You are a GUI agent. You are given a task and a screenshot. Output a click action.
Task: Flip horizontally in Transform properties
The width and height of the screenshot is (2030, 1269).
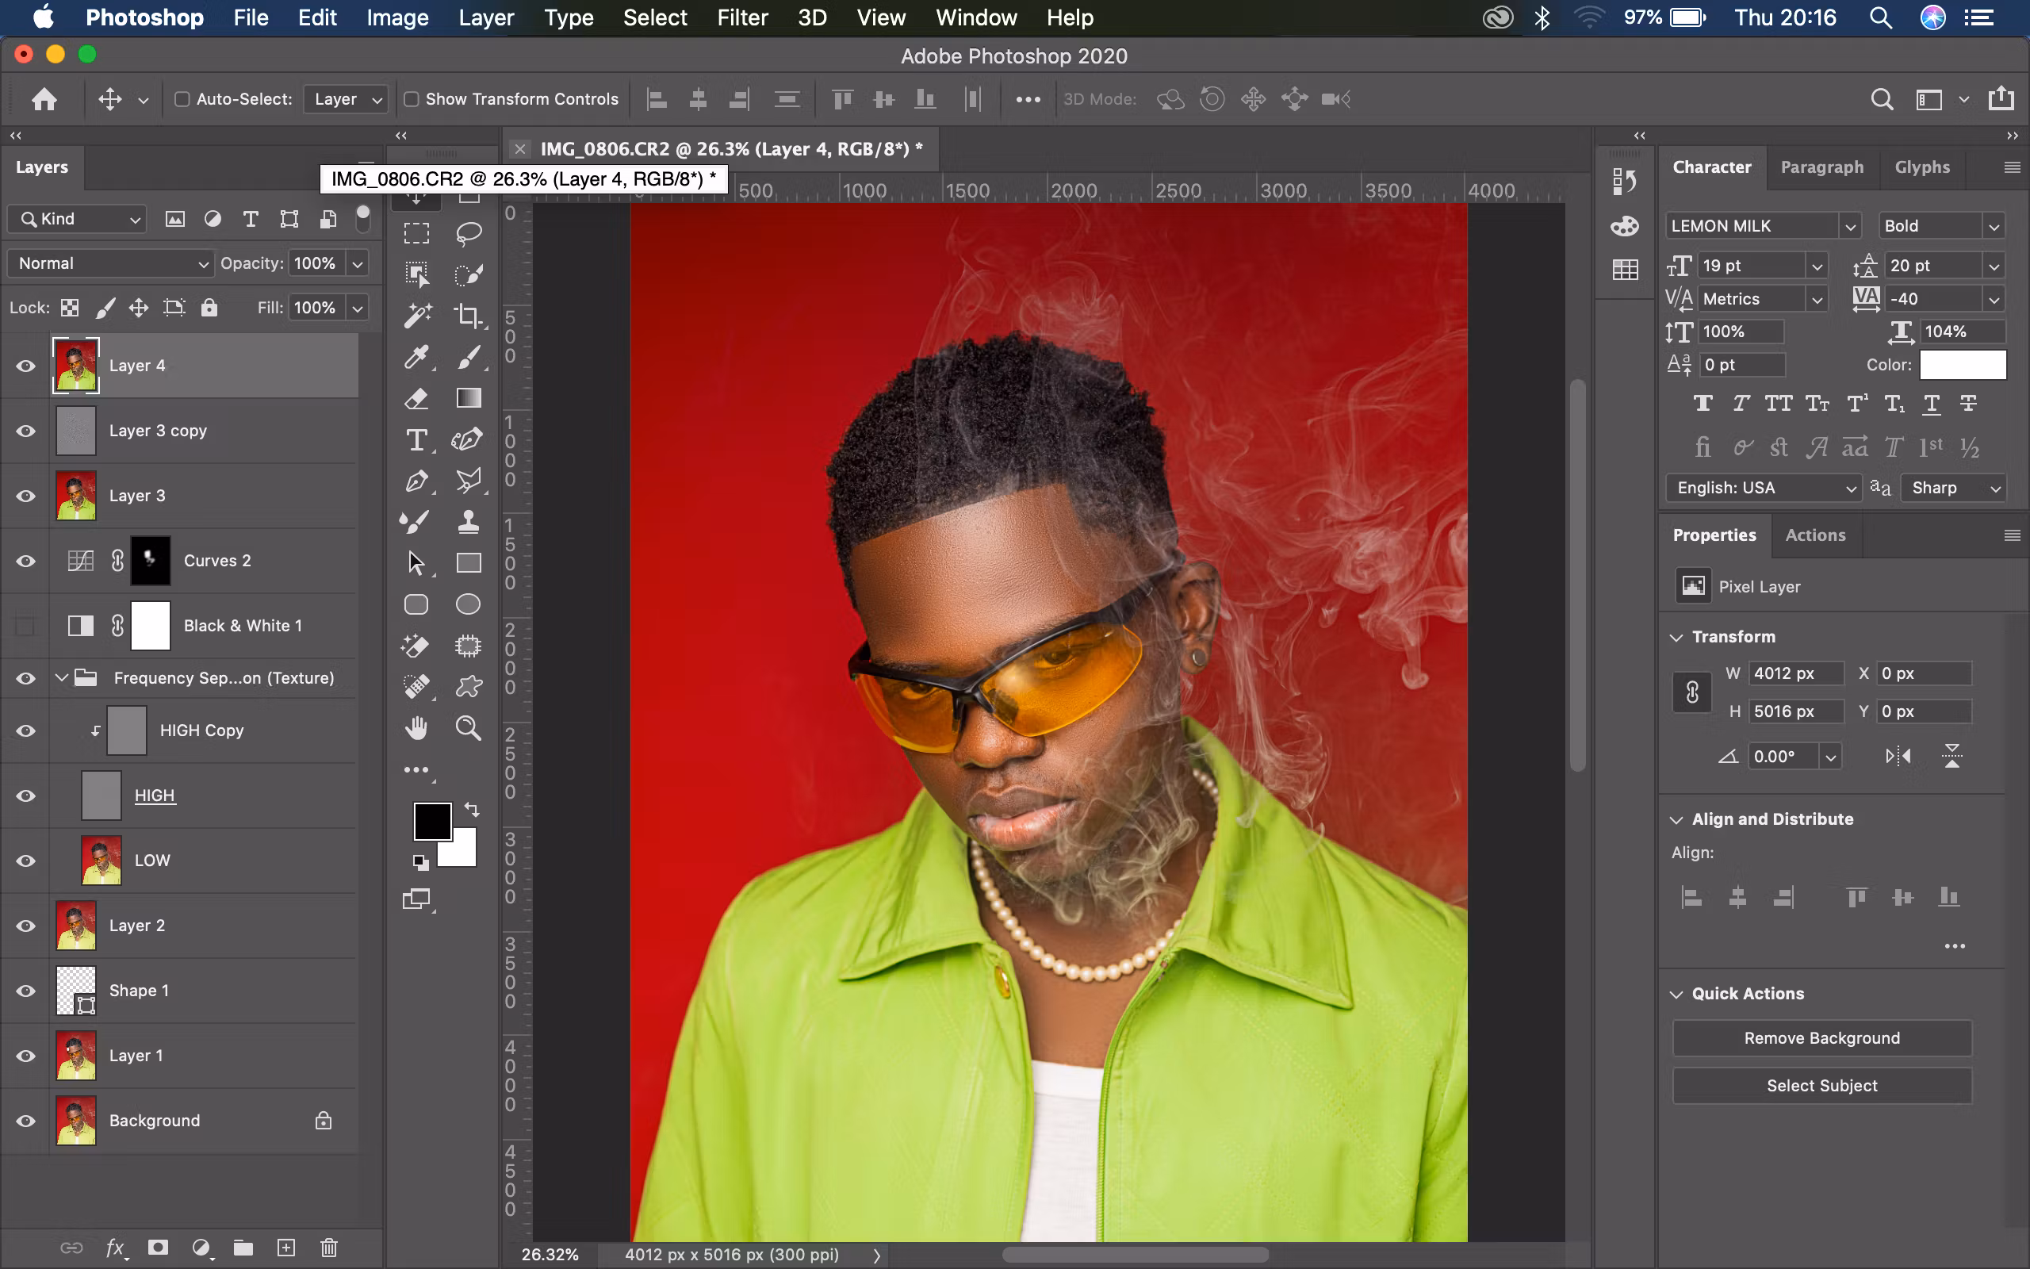coord(1898,756)
